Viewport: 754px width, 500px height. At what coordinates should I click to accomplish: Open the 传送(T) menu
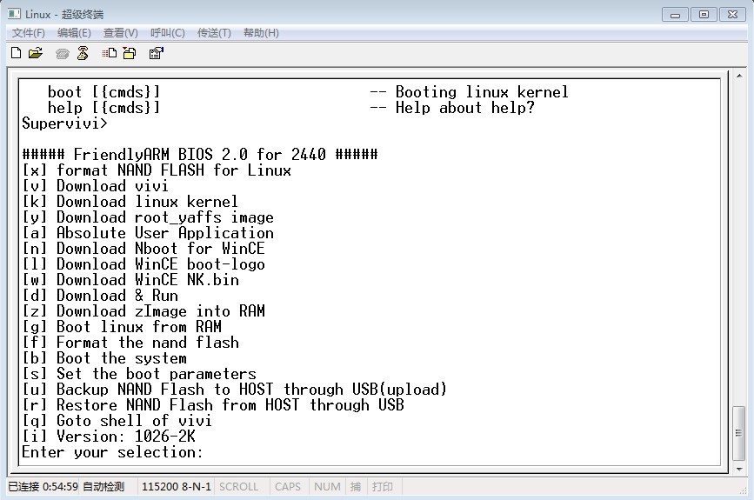coord(214,33)
